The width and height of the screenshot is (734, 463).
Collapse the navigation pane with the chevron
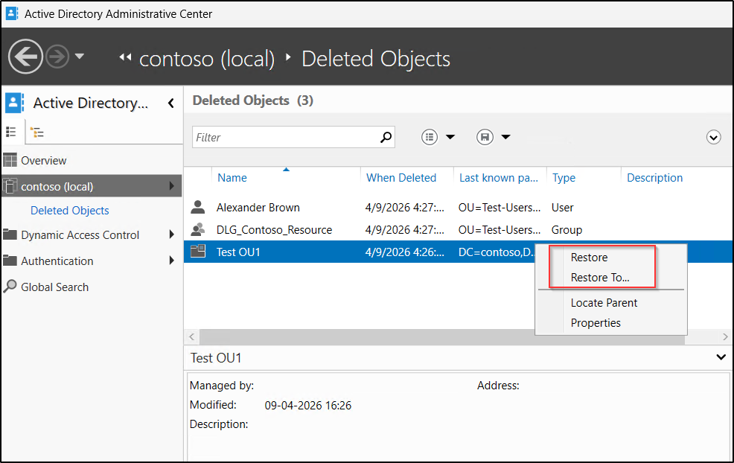coord(170,103)
